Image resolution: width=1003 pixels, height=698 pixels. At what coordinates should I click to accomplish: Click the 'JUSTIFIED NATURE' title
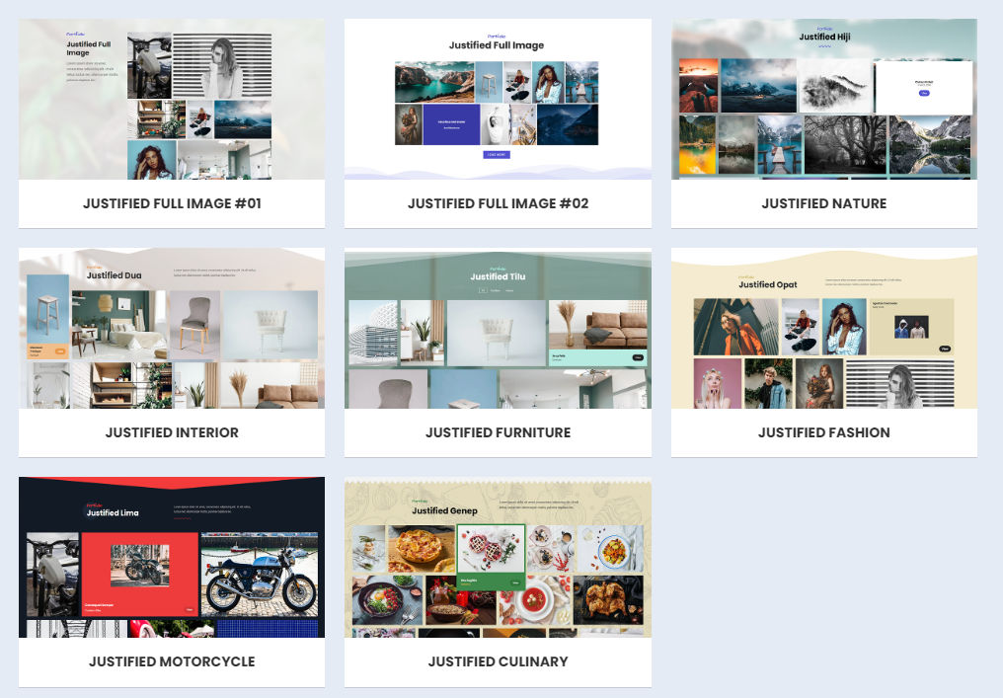point(824,203)
